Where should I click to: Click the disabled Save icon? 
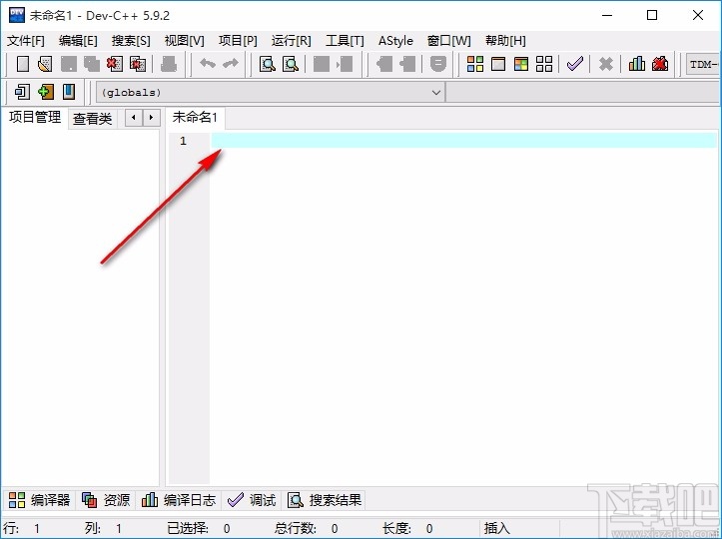(x=69, y=64)
